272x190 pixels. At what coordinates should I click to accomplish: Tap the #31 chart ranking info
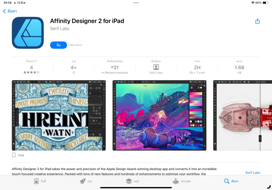[x=115, y=67]
